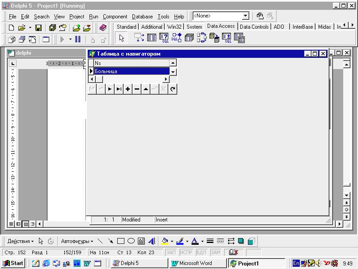Pick the BatchMove component icon

click(x=214, y=38)
